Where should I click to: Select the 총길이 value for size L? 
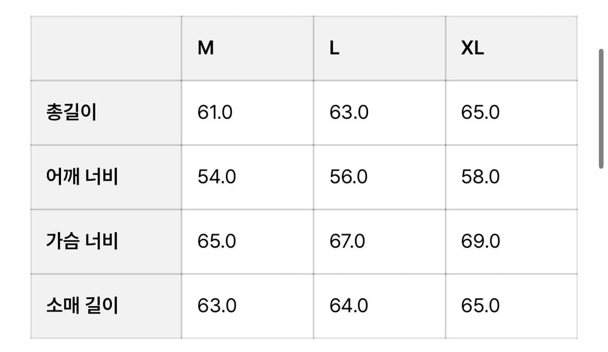coord(349,113)
